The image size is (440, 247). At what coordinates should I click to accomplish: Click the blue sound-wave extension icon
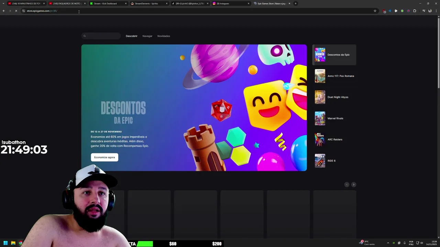pyautogui.click(x=390, y=11)
